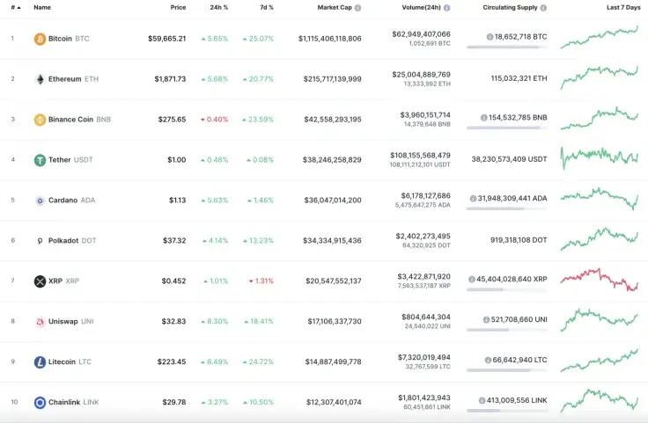Click the Bitcoin coin logo icon

click(40, 39)
